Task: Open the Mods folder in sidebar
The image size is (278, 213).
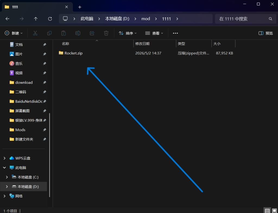Action: click(x=20, y=130)
